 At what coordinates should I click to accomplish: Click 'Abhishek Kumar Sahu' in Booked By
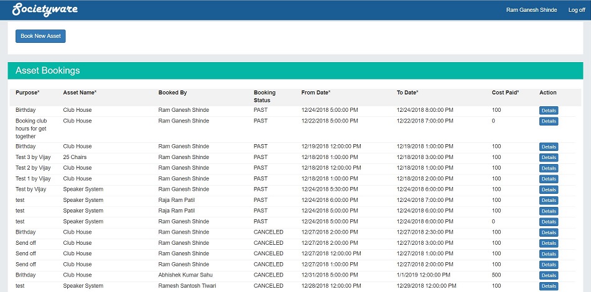click(x=185, y=275)
